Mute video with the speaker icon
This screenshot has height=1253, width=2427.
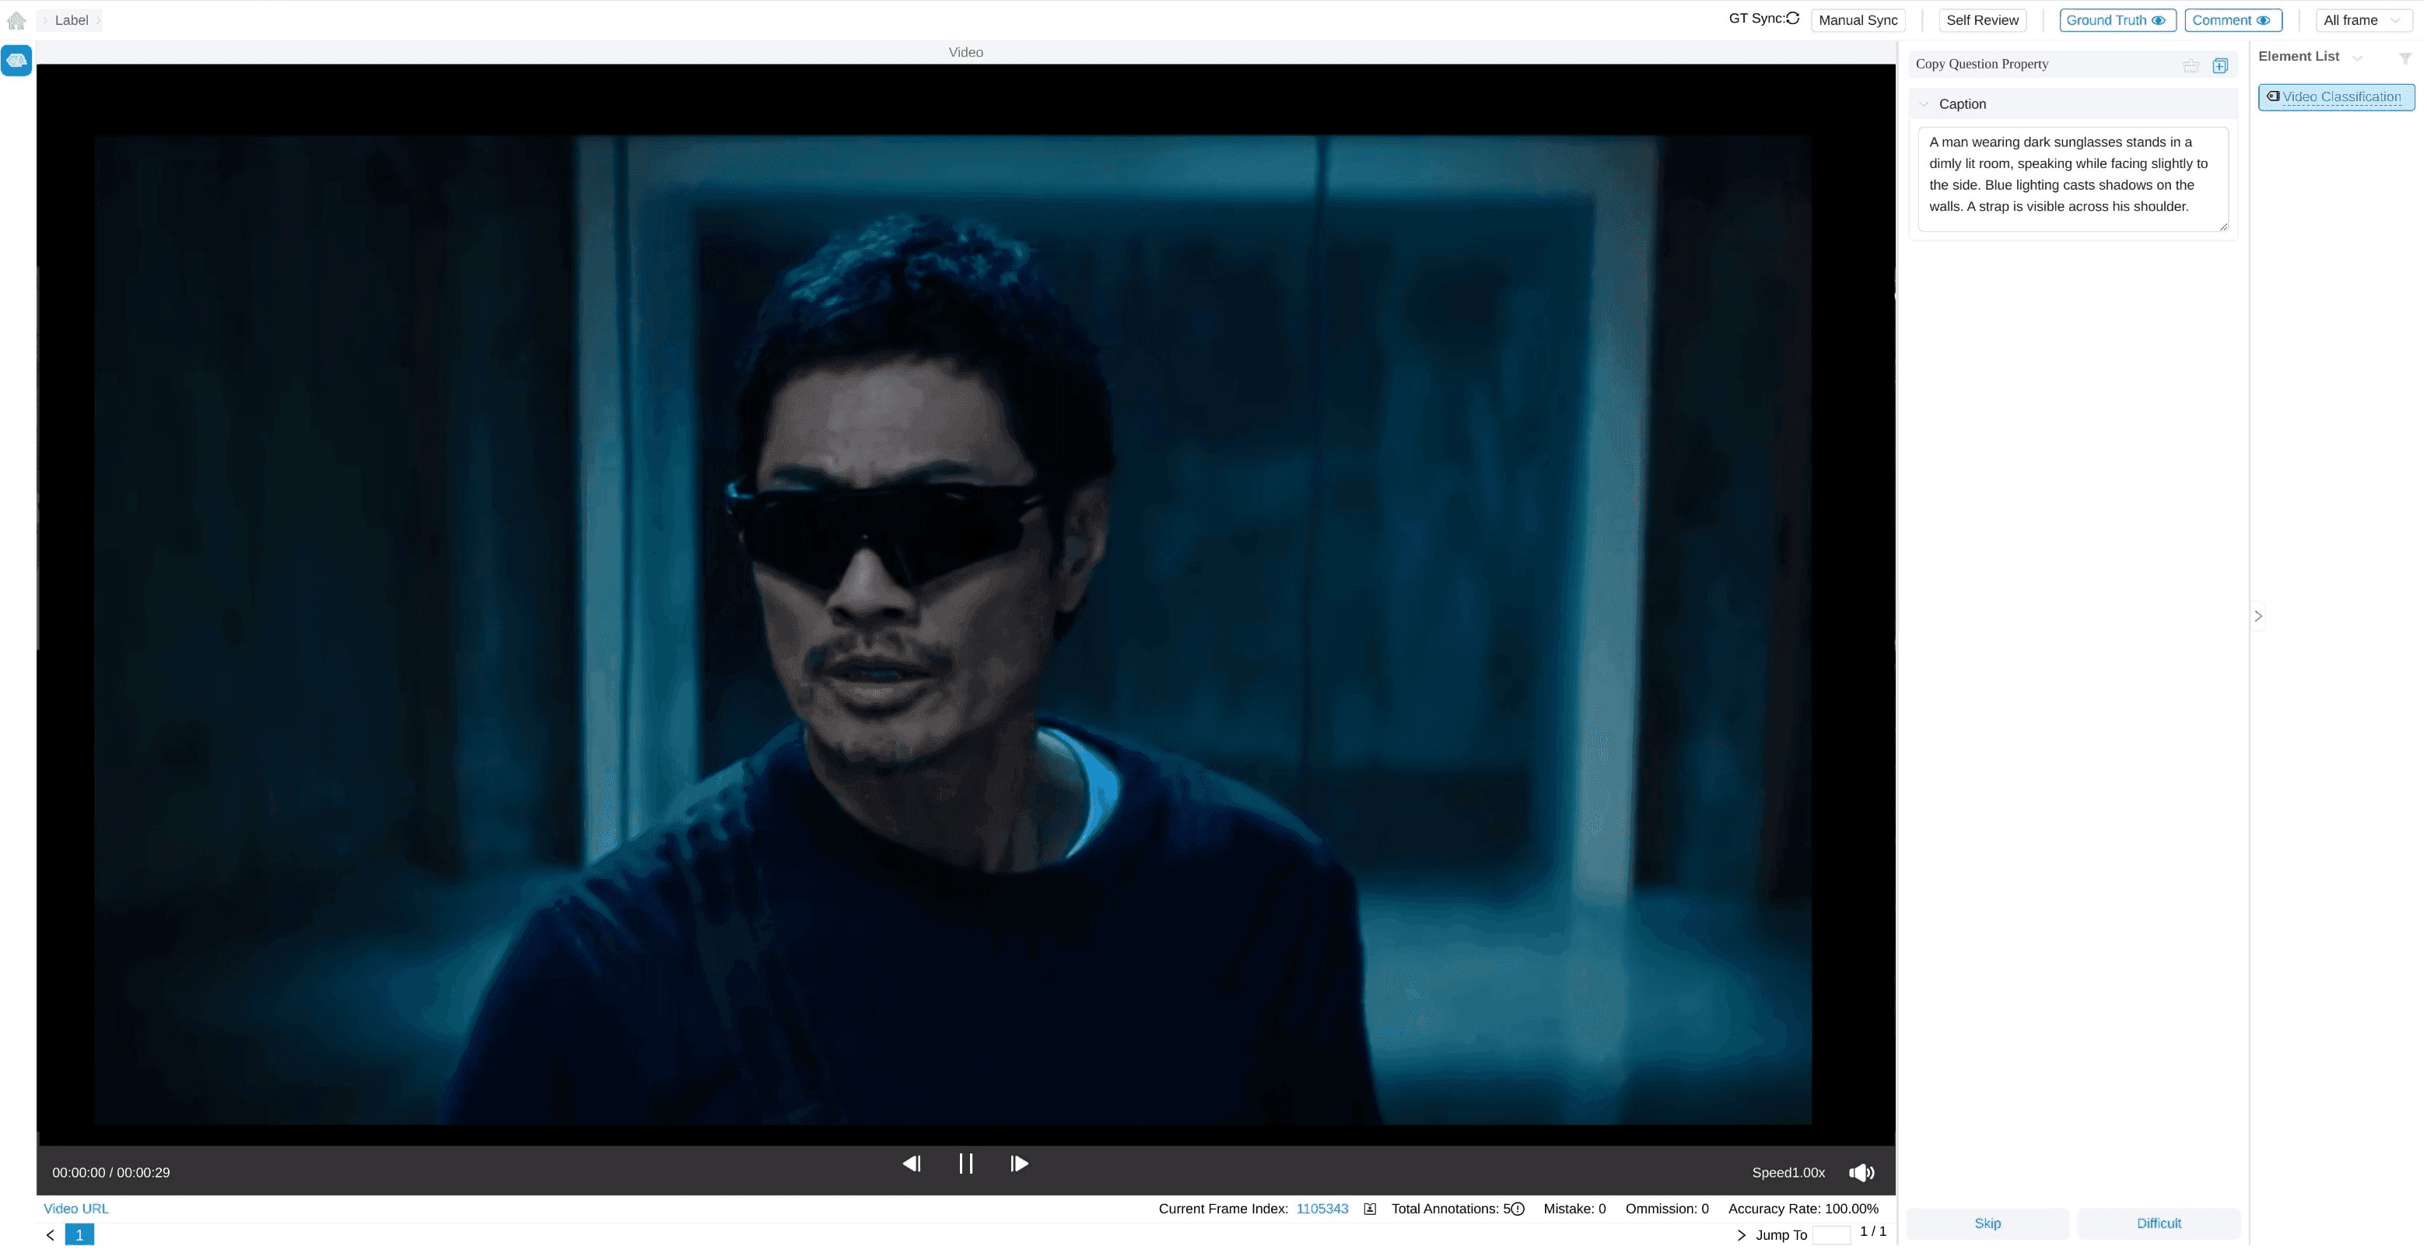point(1861,1172)
